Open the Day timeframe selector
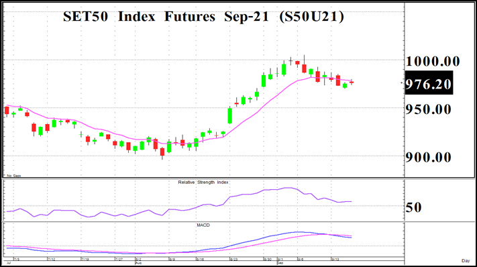Image resolution: width=477 pixels, height=267 pixels. 466,260
